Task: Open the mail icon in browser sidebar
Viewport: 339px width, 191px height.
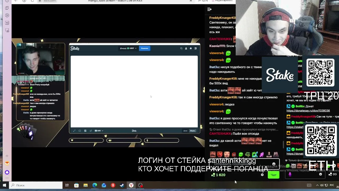Action: [x=7, y=163]
